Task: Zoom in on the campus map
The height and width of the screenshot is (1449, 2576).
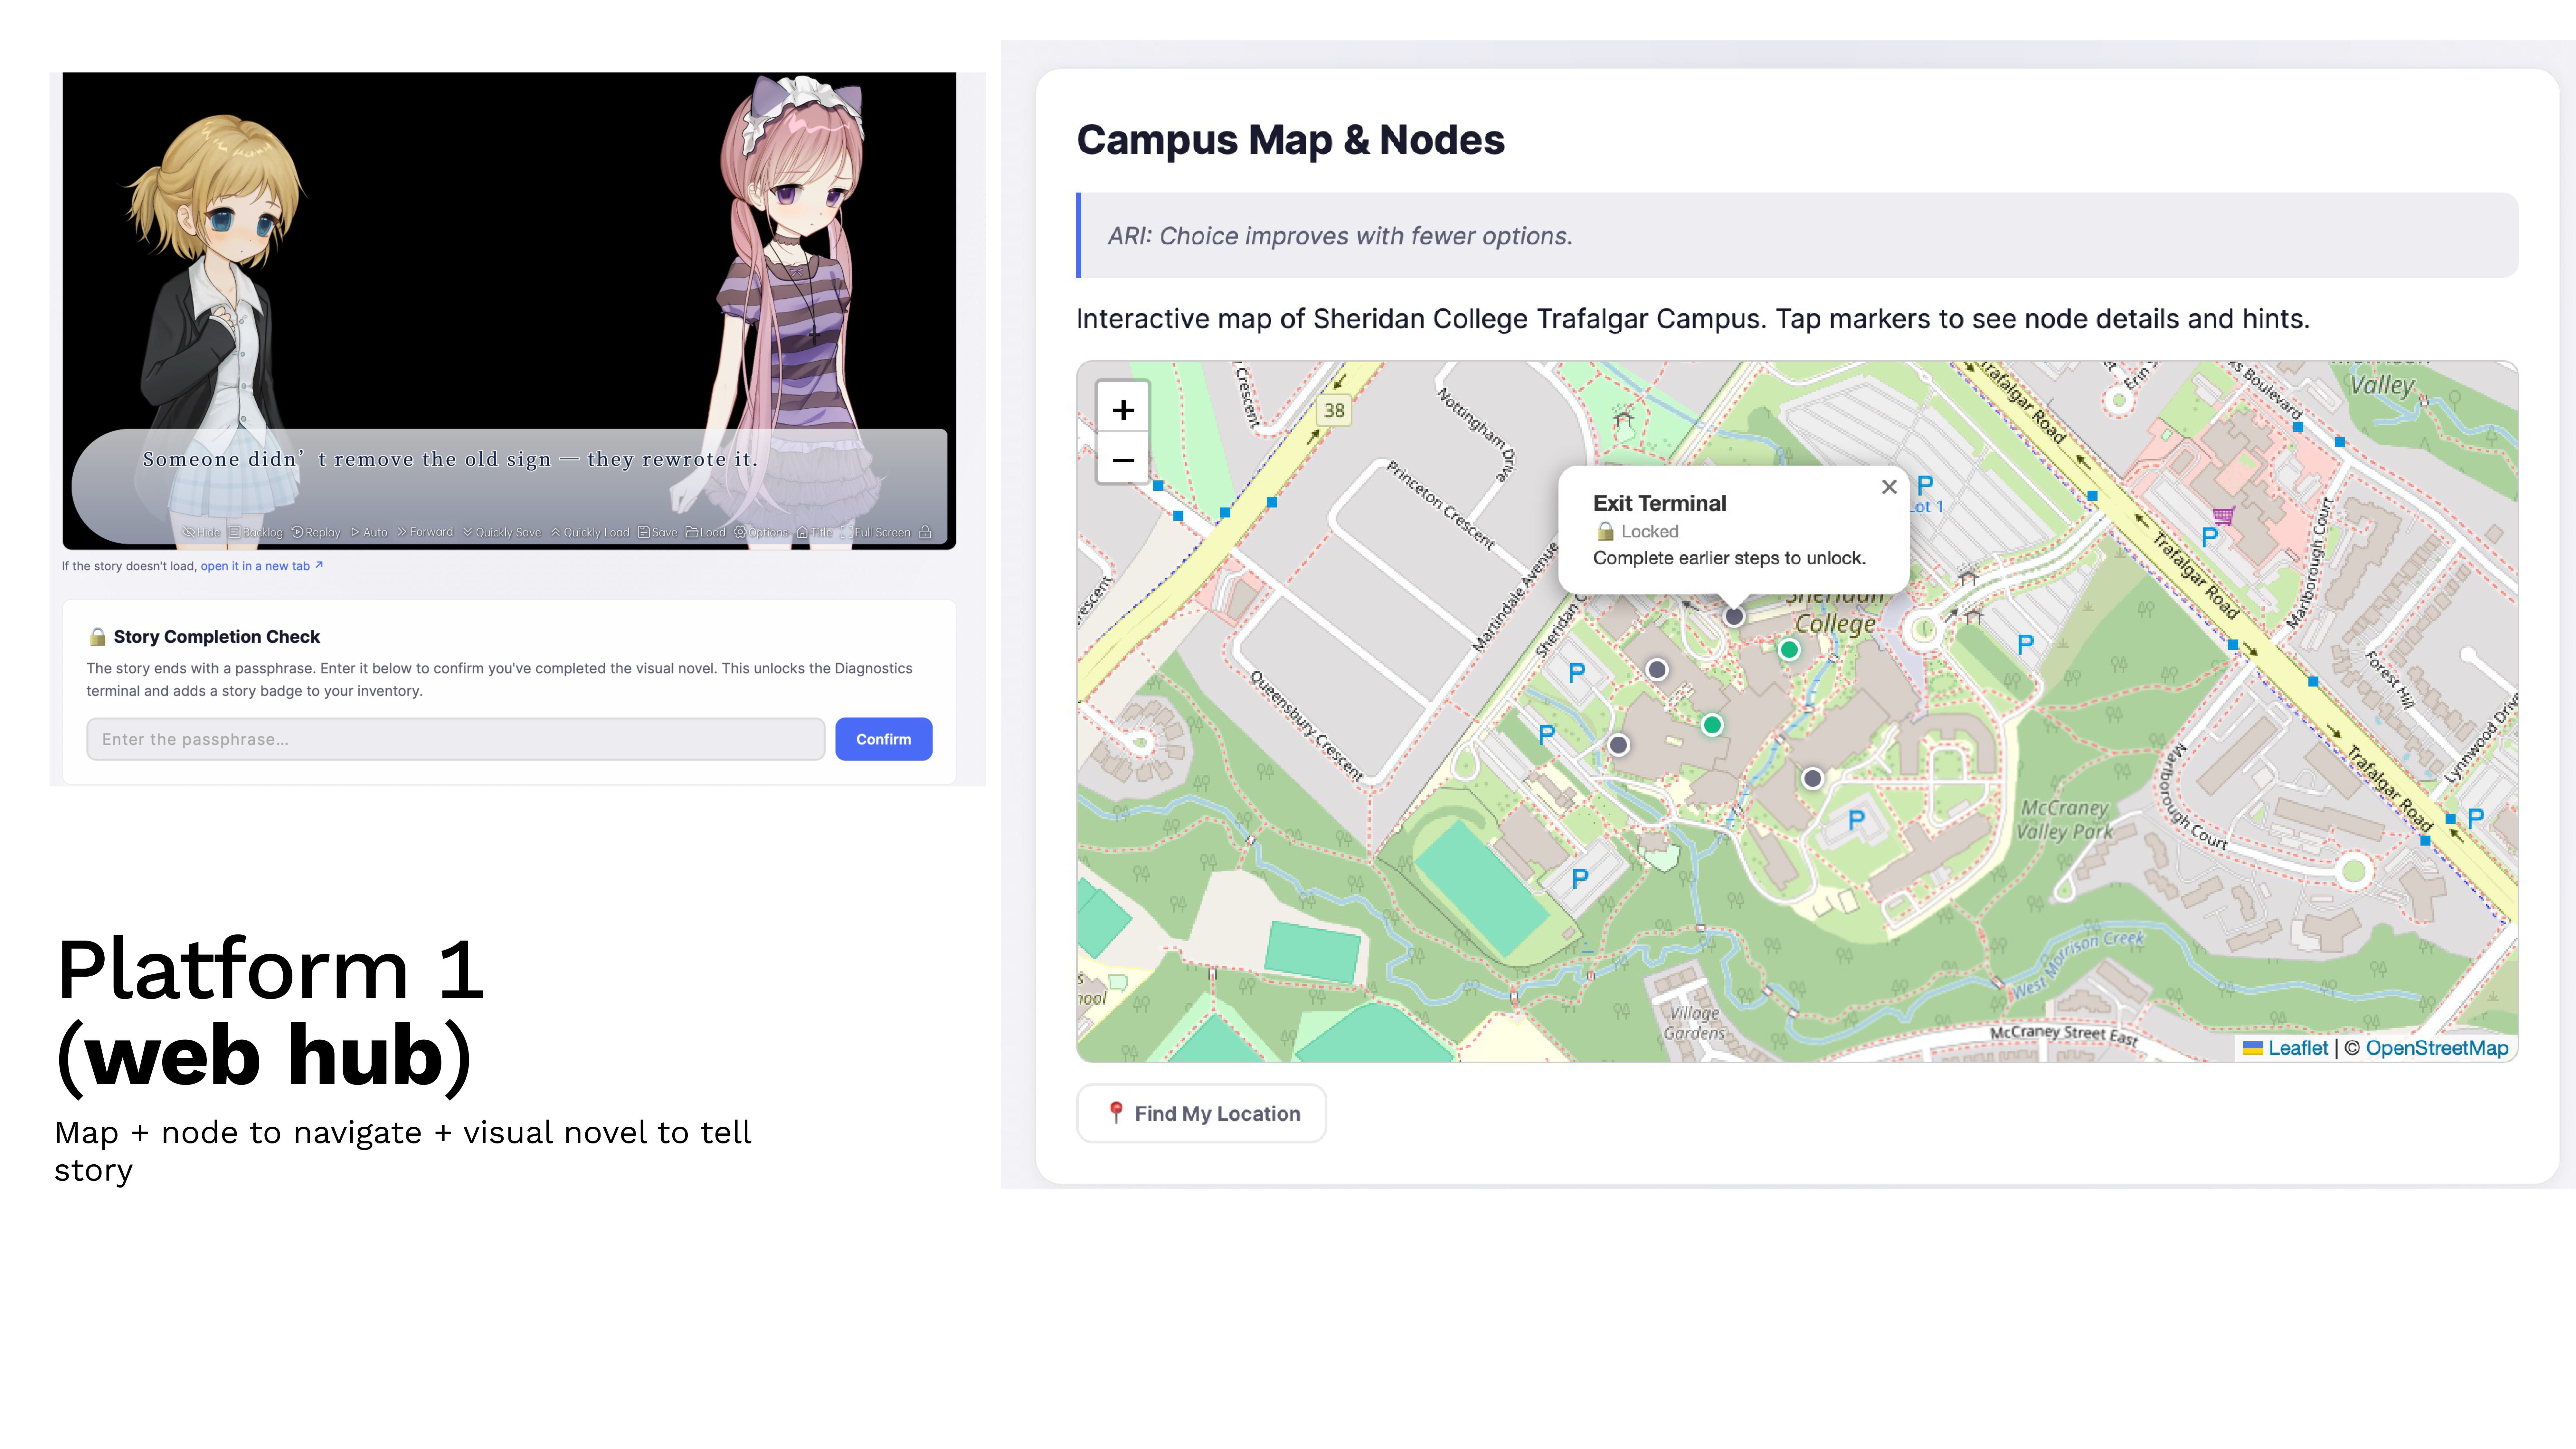Action: 1123,410
